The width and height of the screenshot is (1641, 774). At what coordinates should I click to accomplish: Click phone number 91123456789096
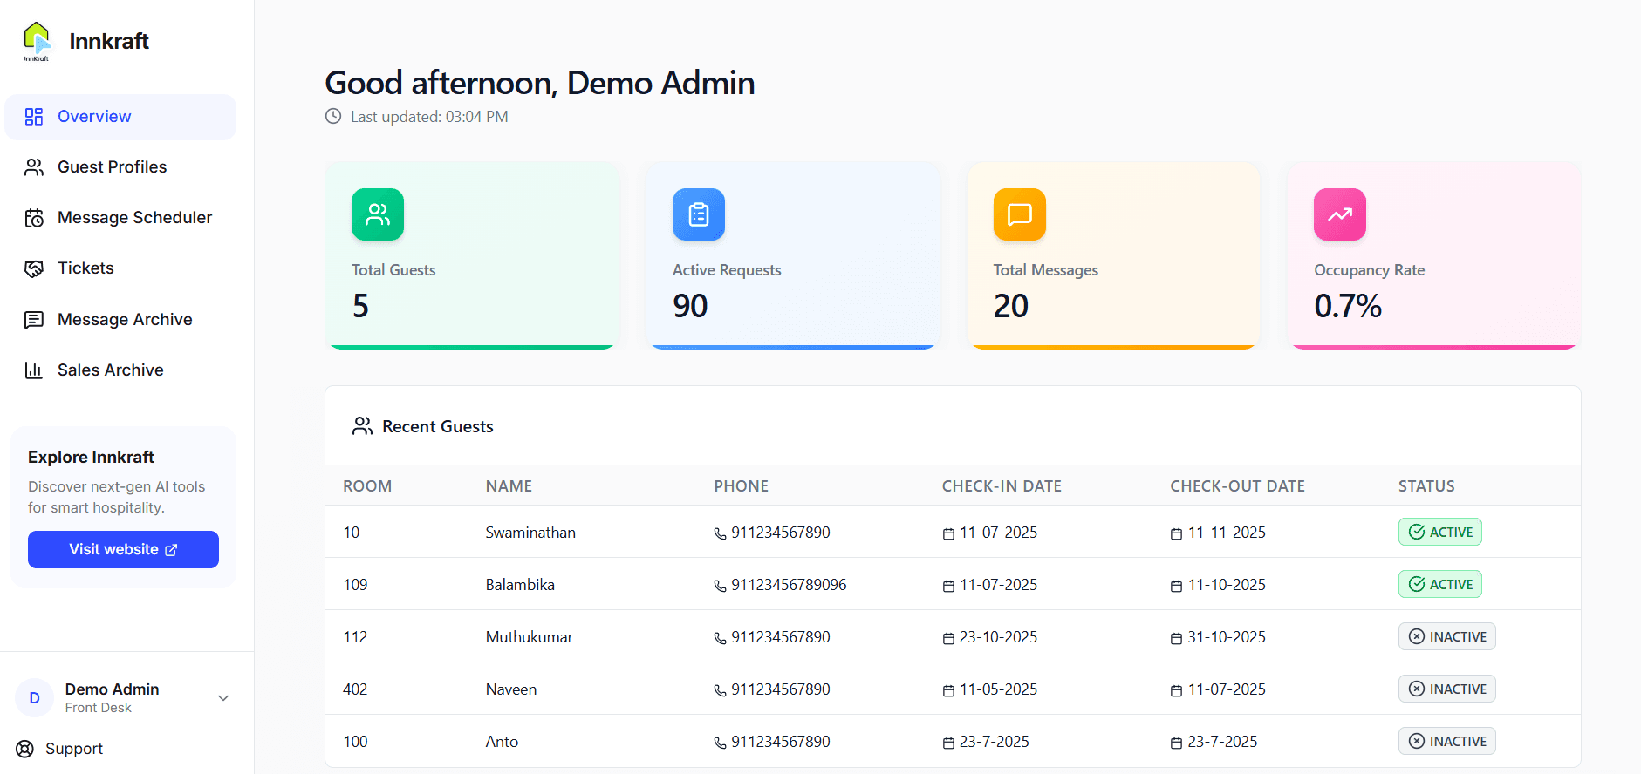point(789,585)
